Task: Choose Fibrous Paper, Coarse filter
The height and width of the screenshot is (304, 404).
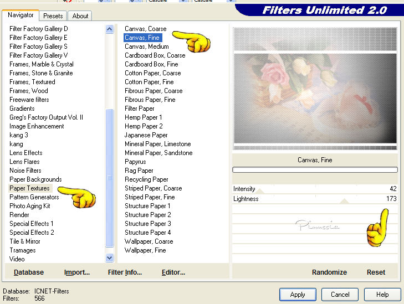Action: pos(154,91)
